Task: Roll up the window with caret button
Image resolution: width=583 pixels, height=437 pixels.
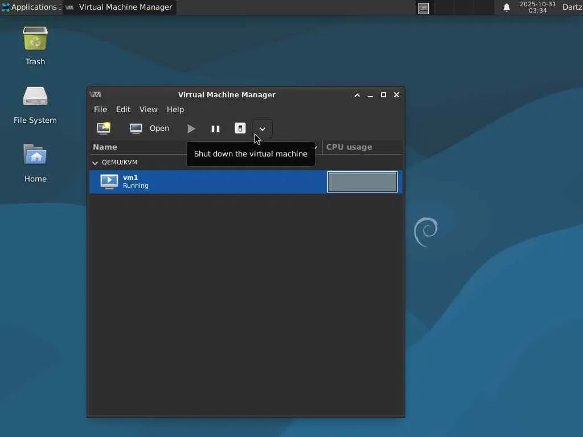Action: [x=357, y=95]
